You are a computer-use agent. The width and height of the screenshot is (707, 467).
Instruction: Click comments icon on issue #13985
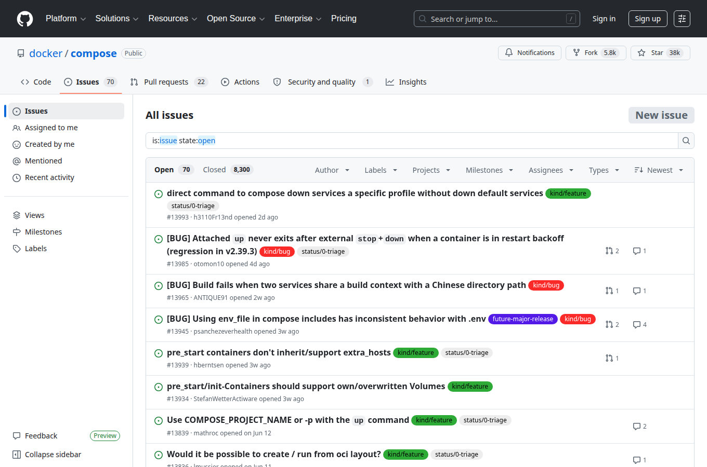tap(636, 251)
